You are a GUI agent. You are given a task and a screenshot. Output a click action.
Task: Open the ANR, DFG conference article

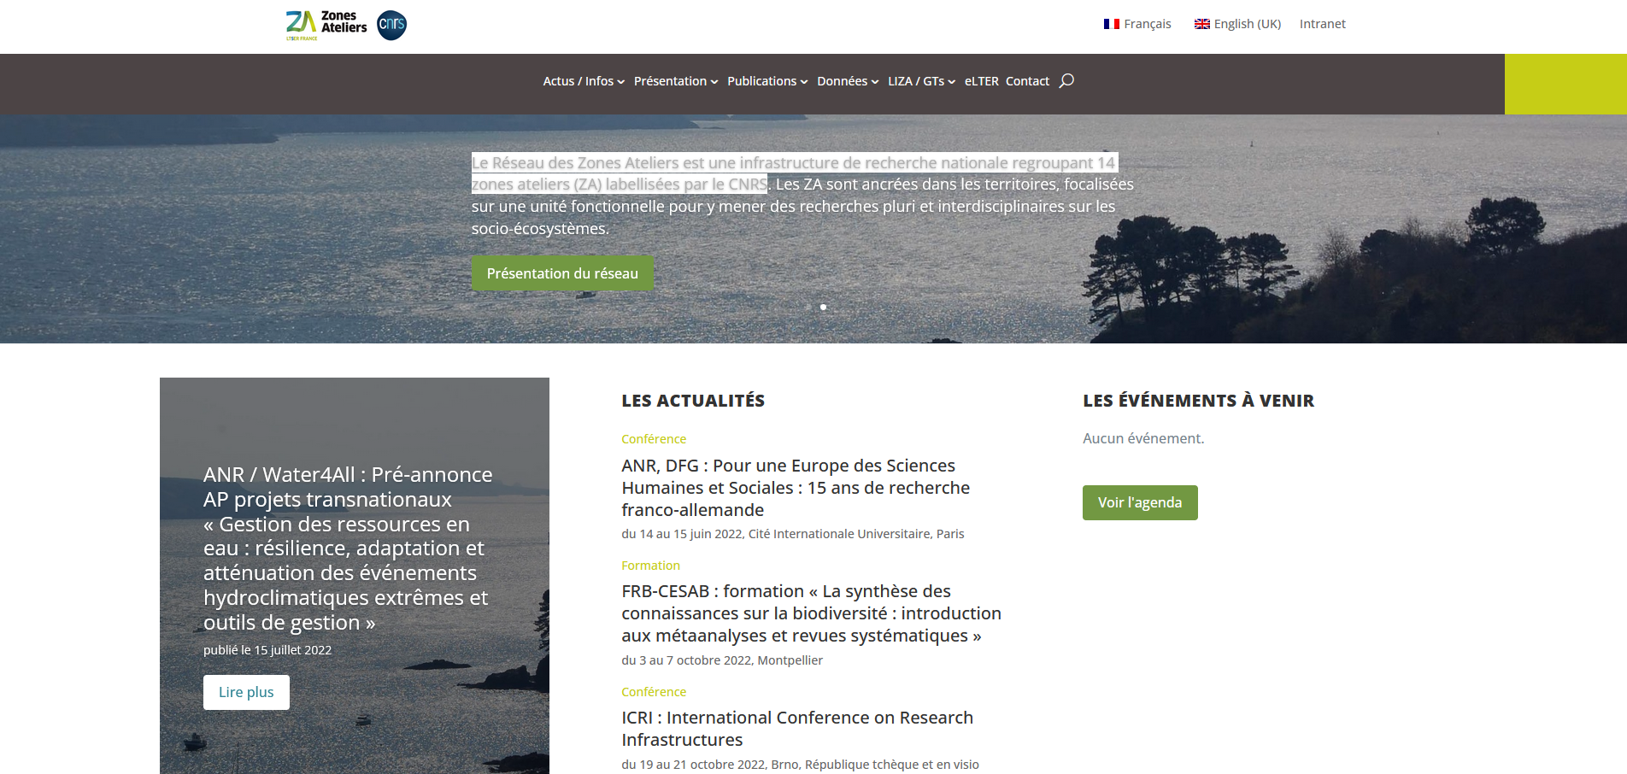(x=795, y=488)
